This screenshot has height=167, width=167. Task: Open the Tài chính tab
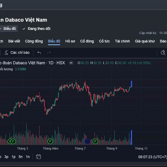[122, 41]
